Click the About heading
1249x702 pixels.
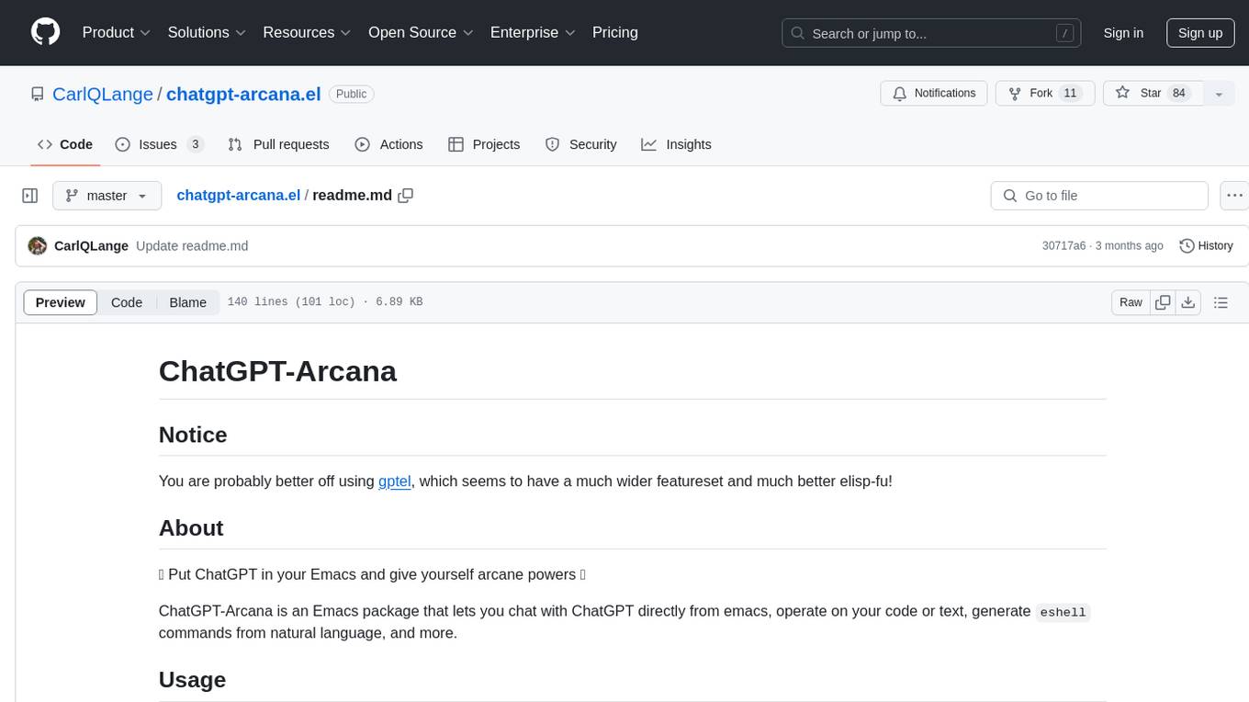click(191, 528)
